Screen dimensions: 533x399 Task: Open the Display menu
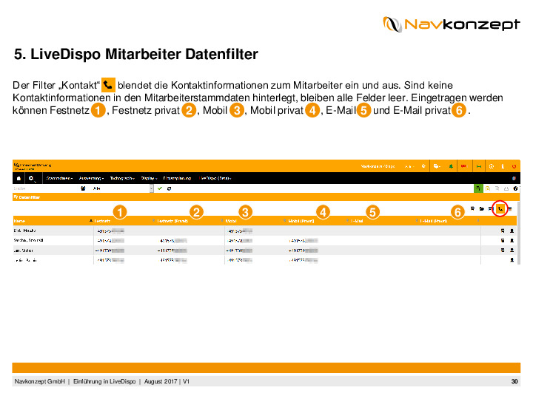[150, 178]
